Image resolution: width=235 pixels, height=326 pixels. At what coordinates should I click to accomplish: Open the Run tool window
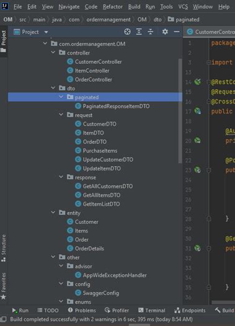click(20, 311)
